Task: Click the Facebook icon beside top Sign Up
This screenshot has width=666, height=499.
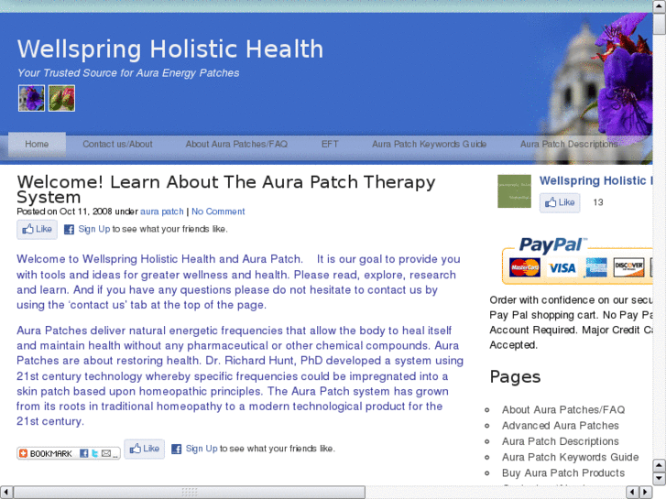Action: pyautogui.click(x=69, y=230)
